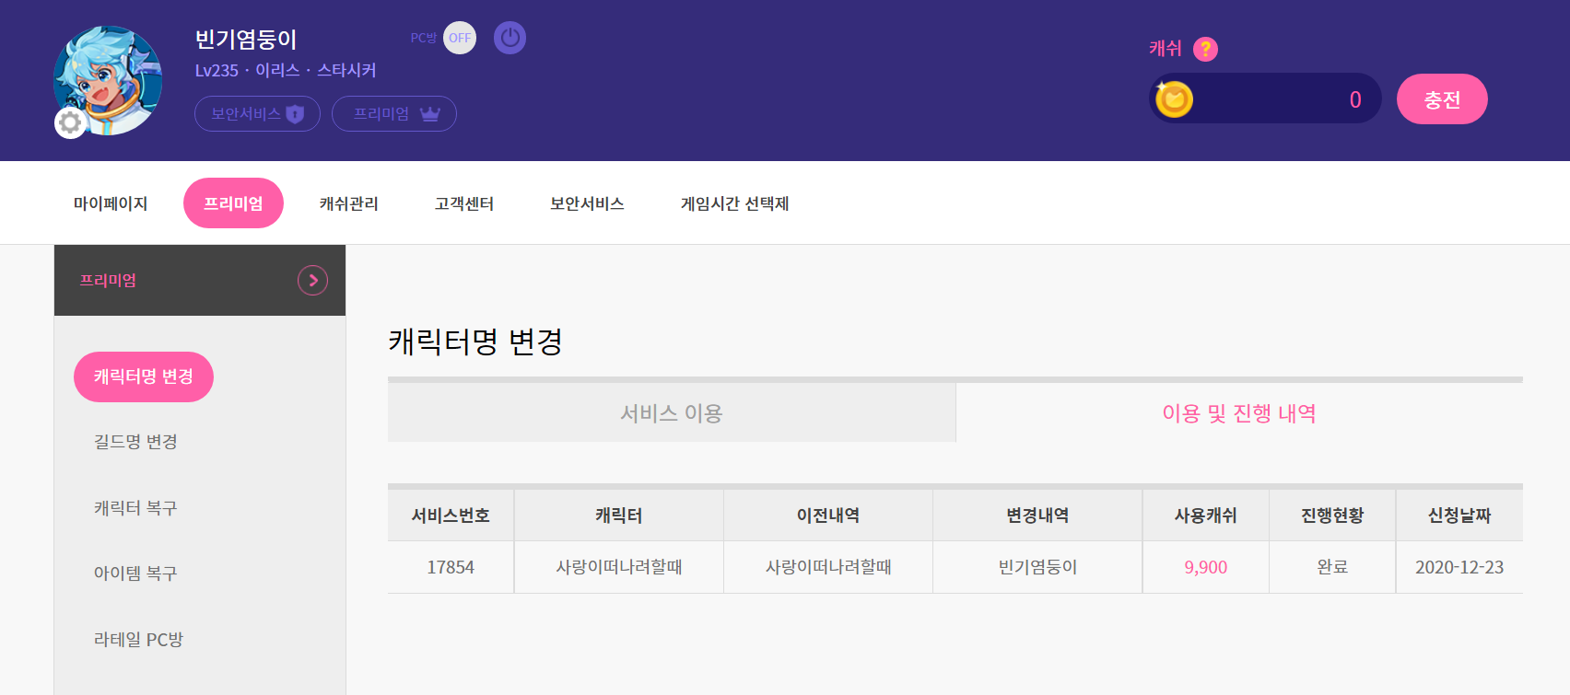Click the crown icon in 프리미엄 badge
The height and width of the screenshot is (695, 1570).
[x=430, y=114]
